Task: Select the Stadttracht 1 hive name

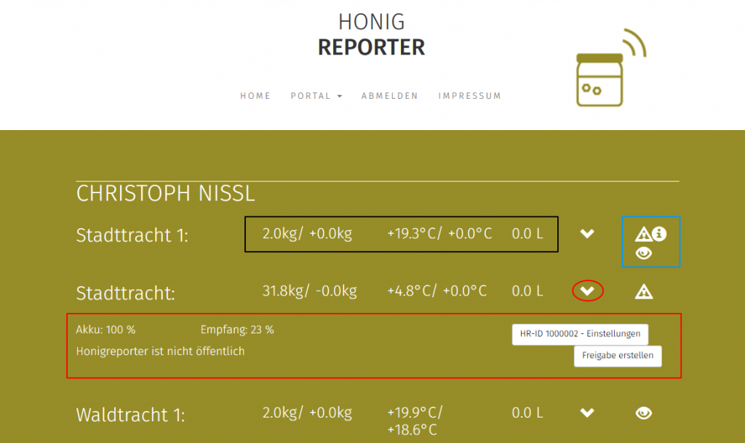Action: click(132, 235)
